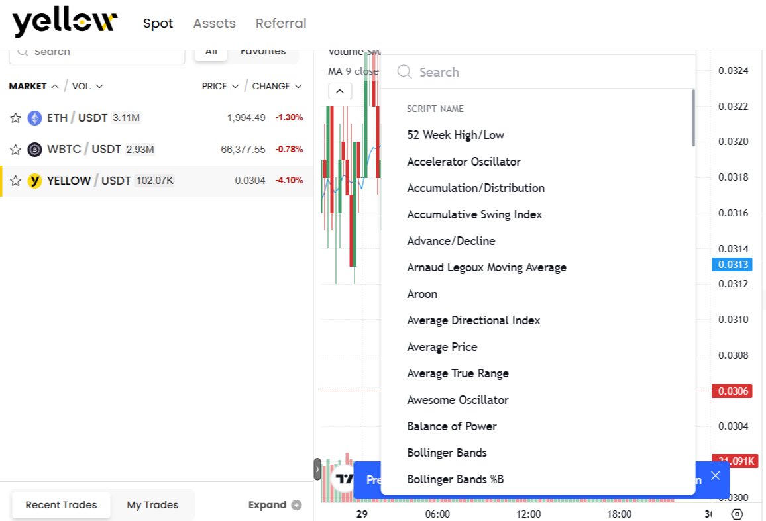Click the ETH coin icon
Image resolution: width=766 pixels, height=521 pixels.
pyautogui.click(x=35, y=118)
